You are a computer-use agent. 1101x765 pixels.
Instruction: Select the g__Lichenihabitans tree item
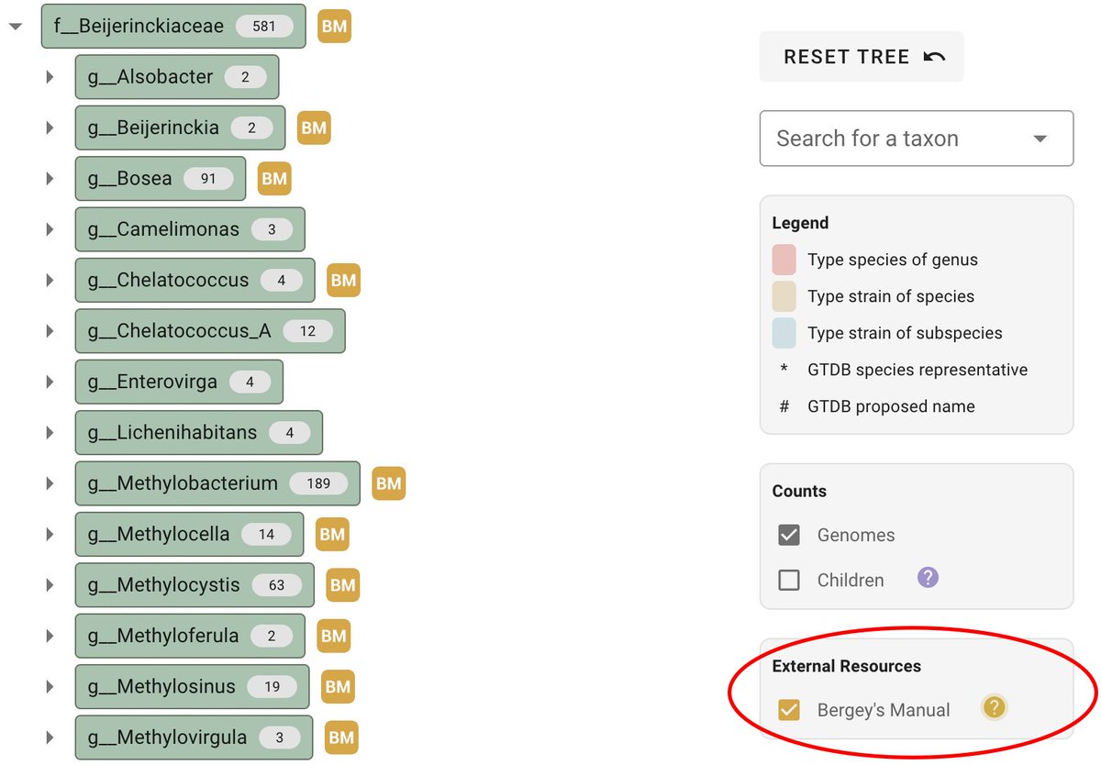click(x=199, y=432)
